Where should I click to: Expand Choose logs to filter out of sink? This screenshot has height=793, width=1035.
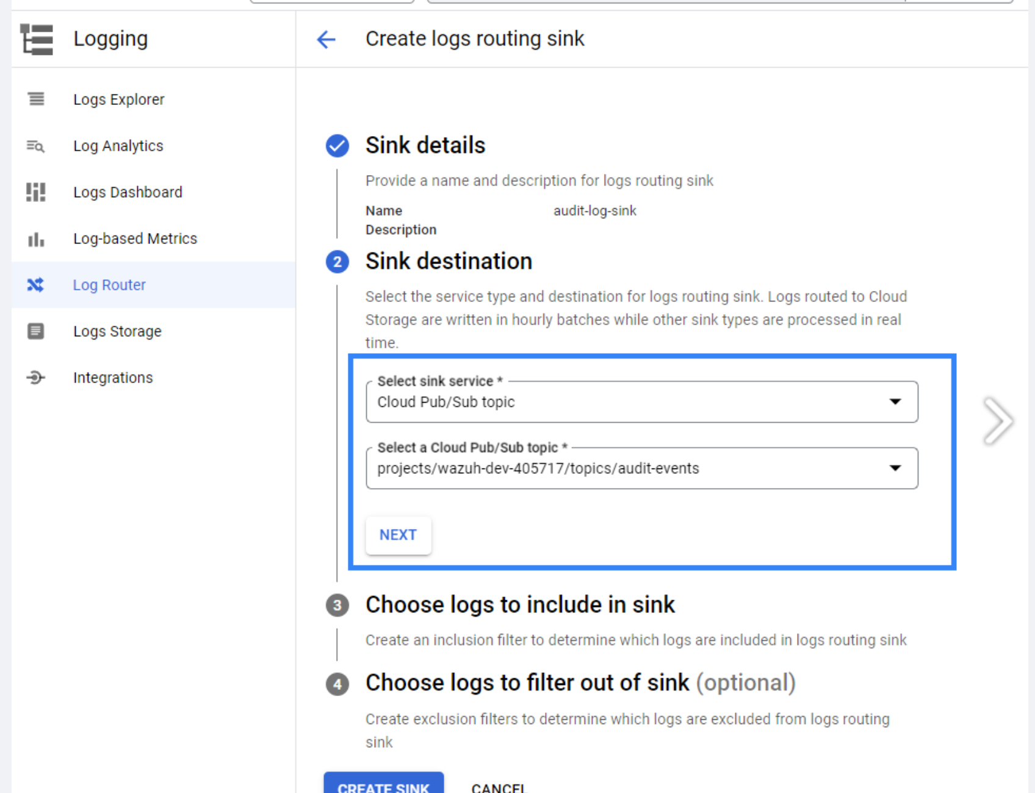click(x=580, y=683)
